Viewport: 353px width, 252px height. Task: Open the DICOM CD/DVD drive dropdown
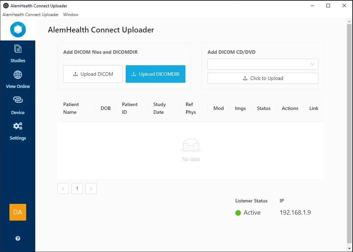(x=263, y=64)
